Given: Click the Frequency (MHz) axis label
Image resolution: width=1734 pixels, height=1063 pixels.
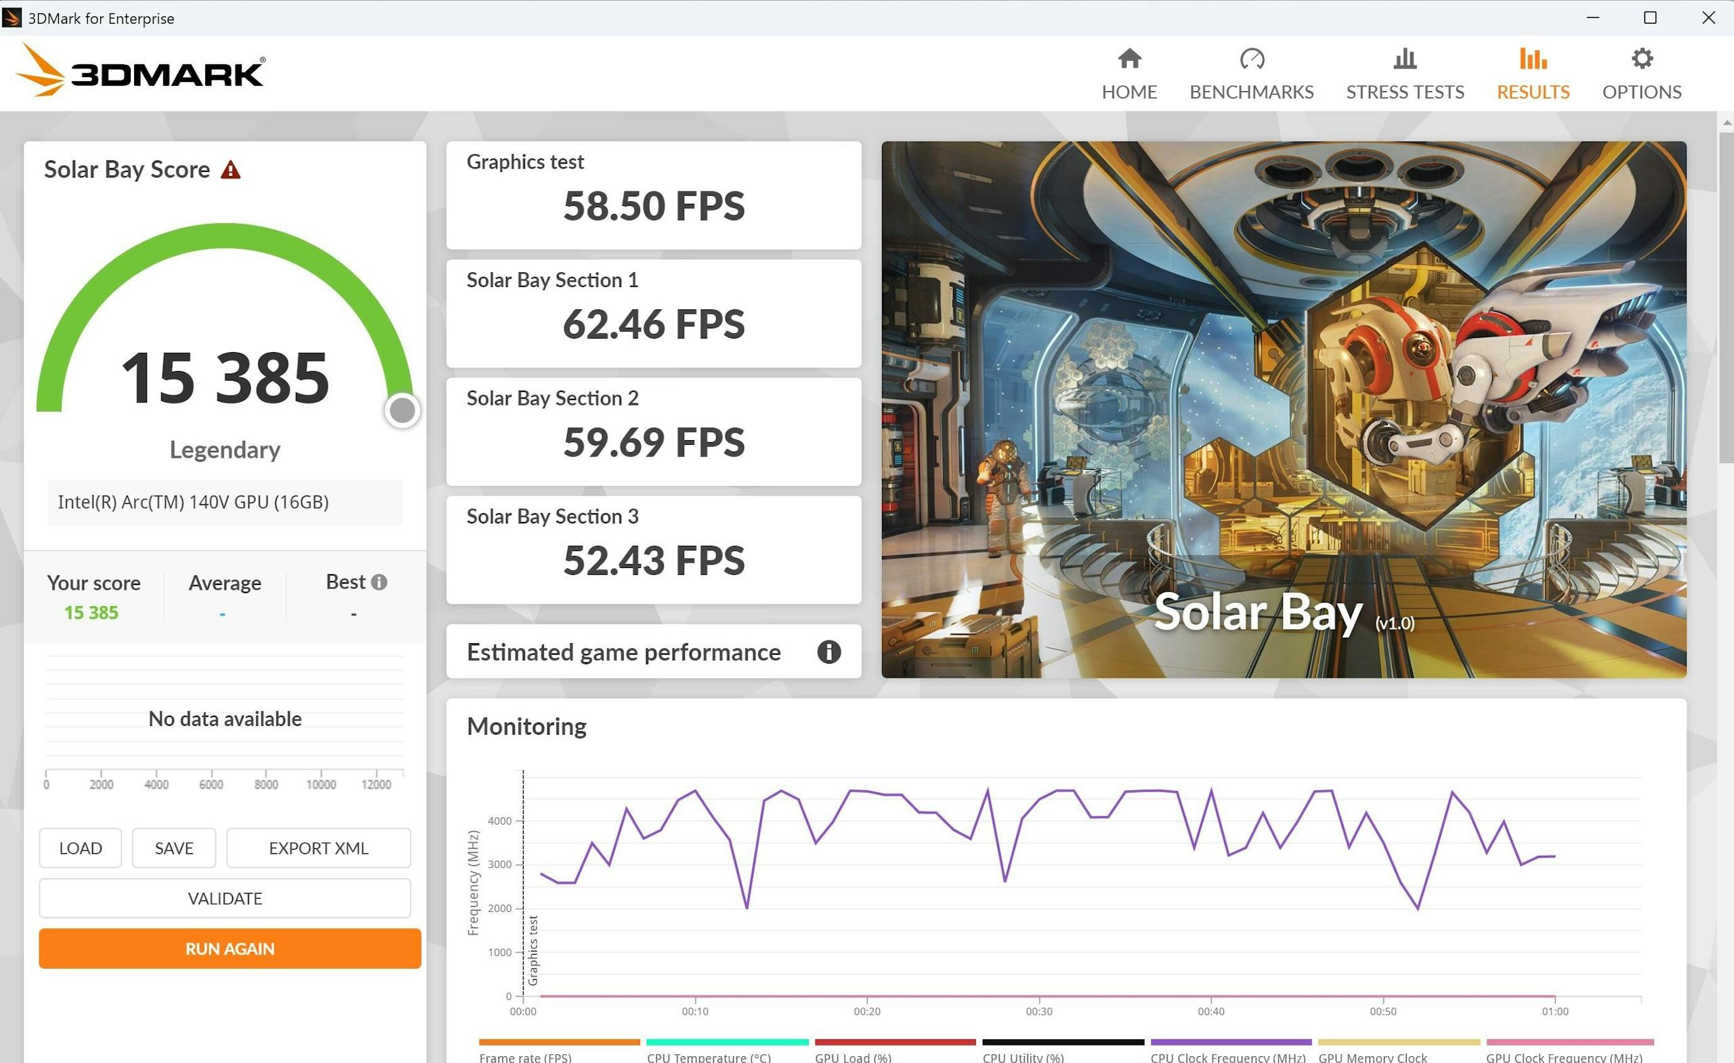Looking at the screenshot, I should coord(473,882).
